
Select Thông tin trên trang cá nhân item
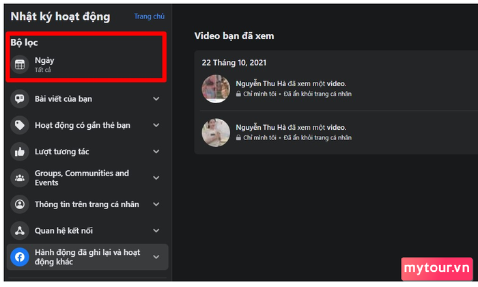click(x=87, y=204)
